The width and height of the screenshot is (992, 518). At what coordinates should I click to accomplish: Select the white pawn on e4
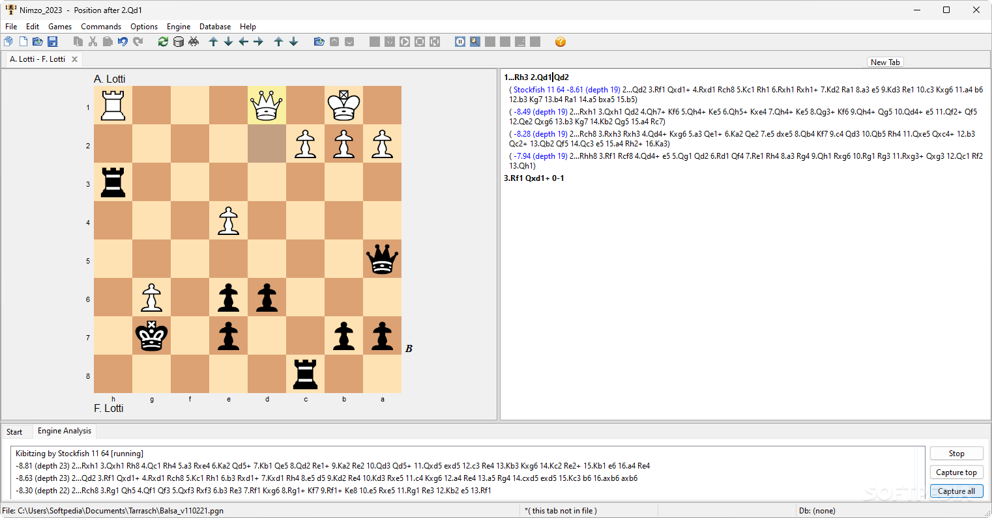(228, 220)
